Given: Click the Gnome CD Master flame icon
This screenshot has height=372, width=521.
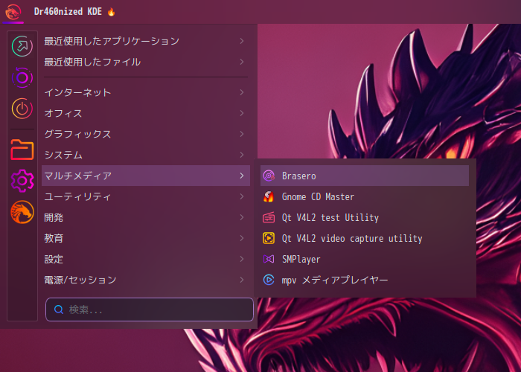Looking at the screenshot, I should coord(269,196).
